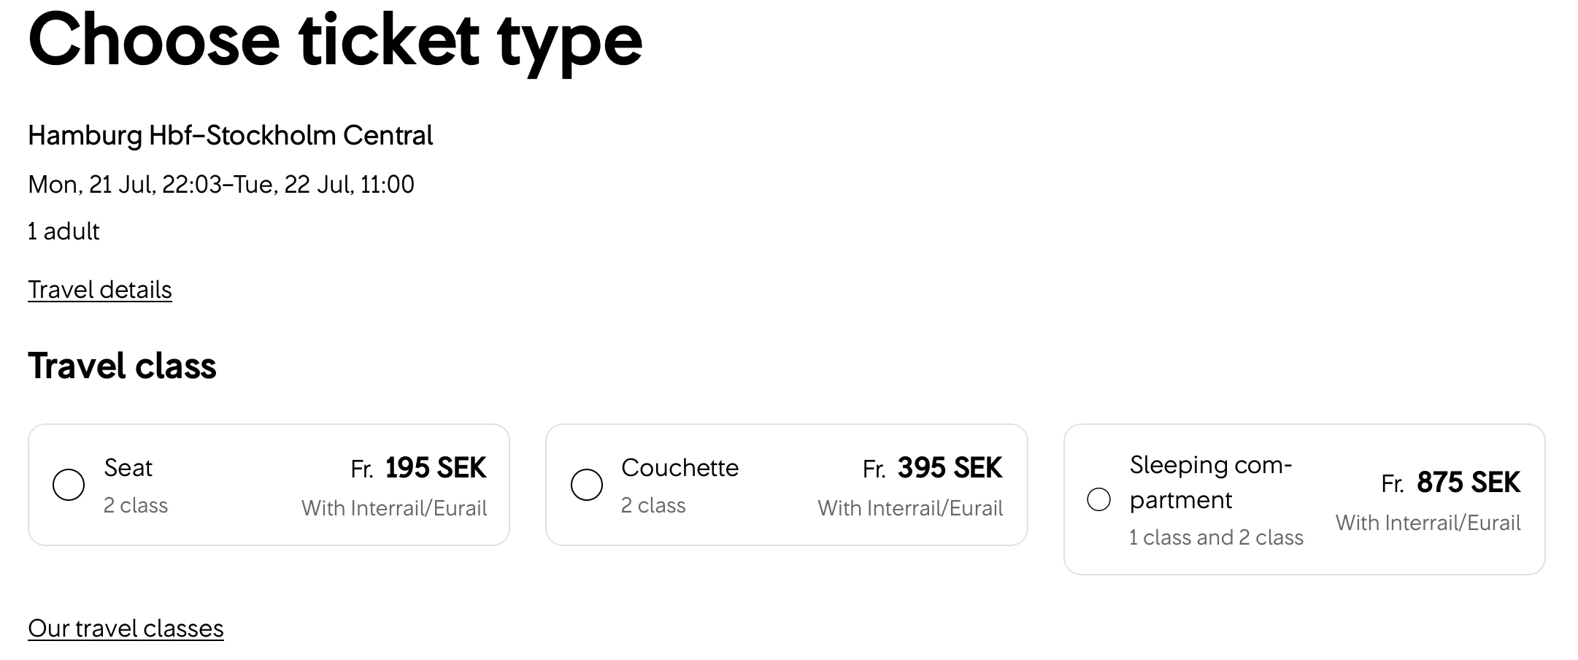Image resolution: width=1578 pixels, height=660 pixels.
Task: Click the 195 SEK price
Action: (x=435, y=468)
